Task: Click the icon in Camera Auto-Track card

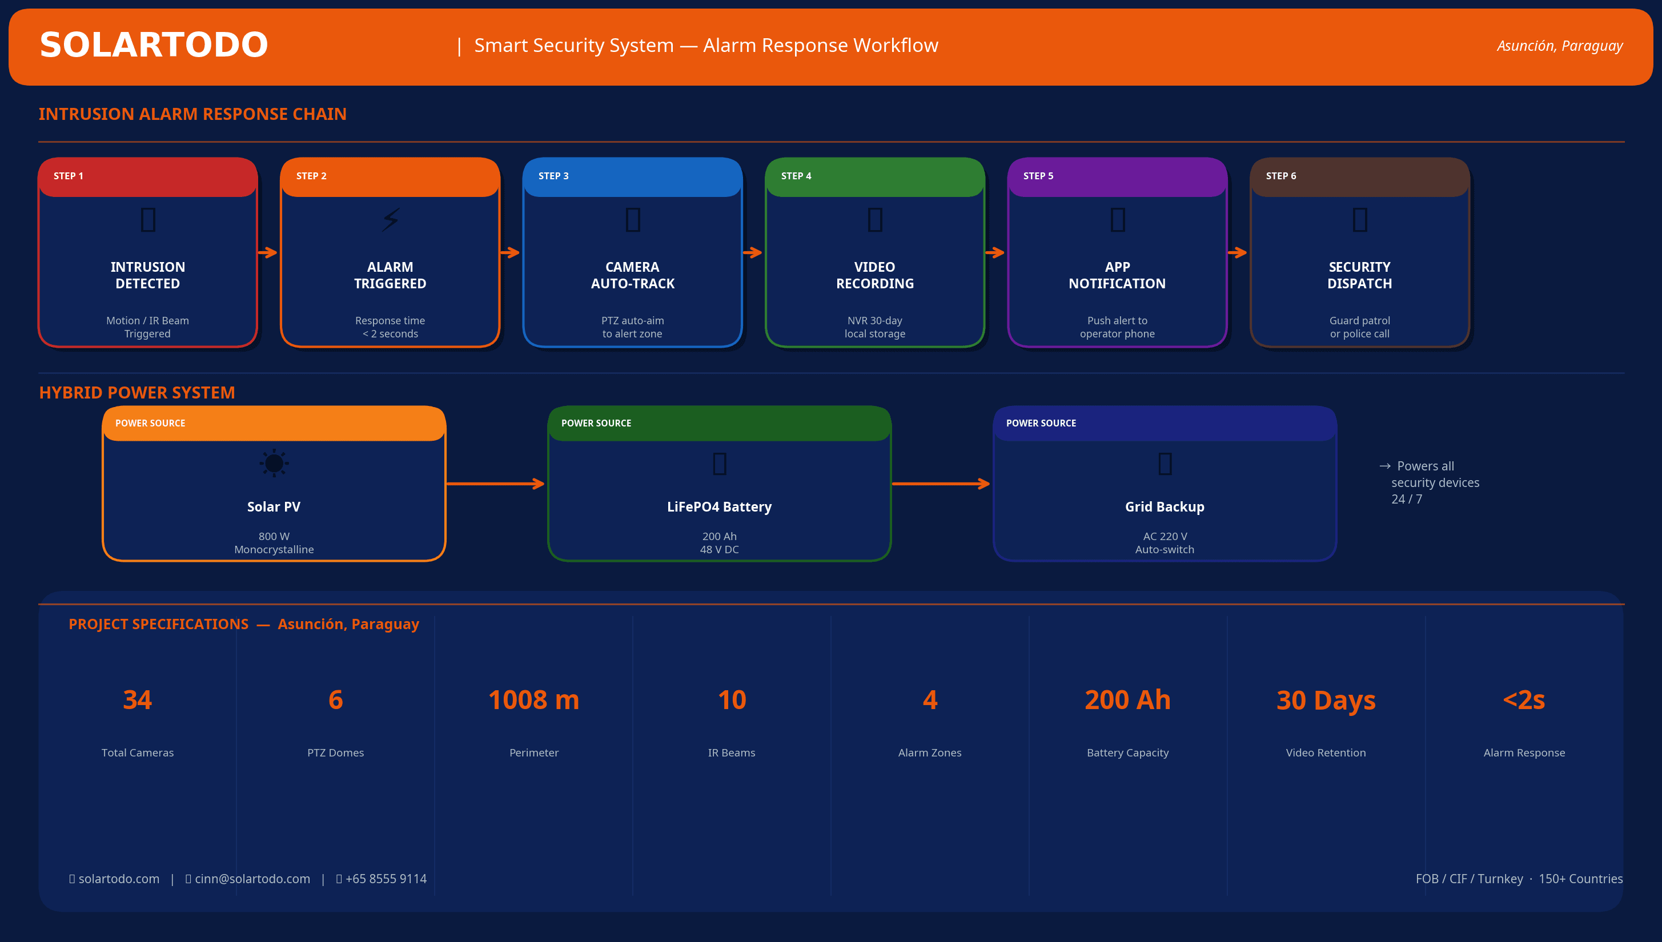Action: click(632, 219)
